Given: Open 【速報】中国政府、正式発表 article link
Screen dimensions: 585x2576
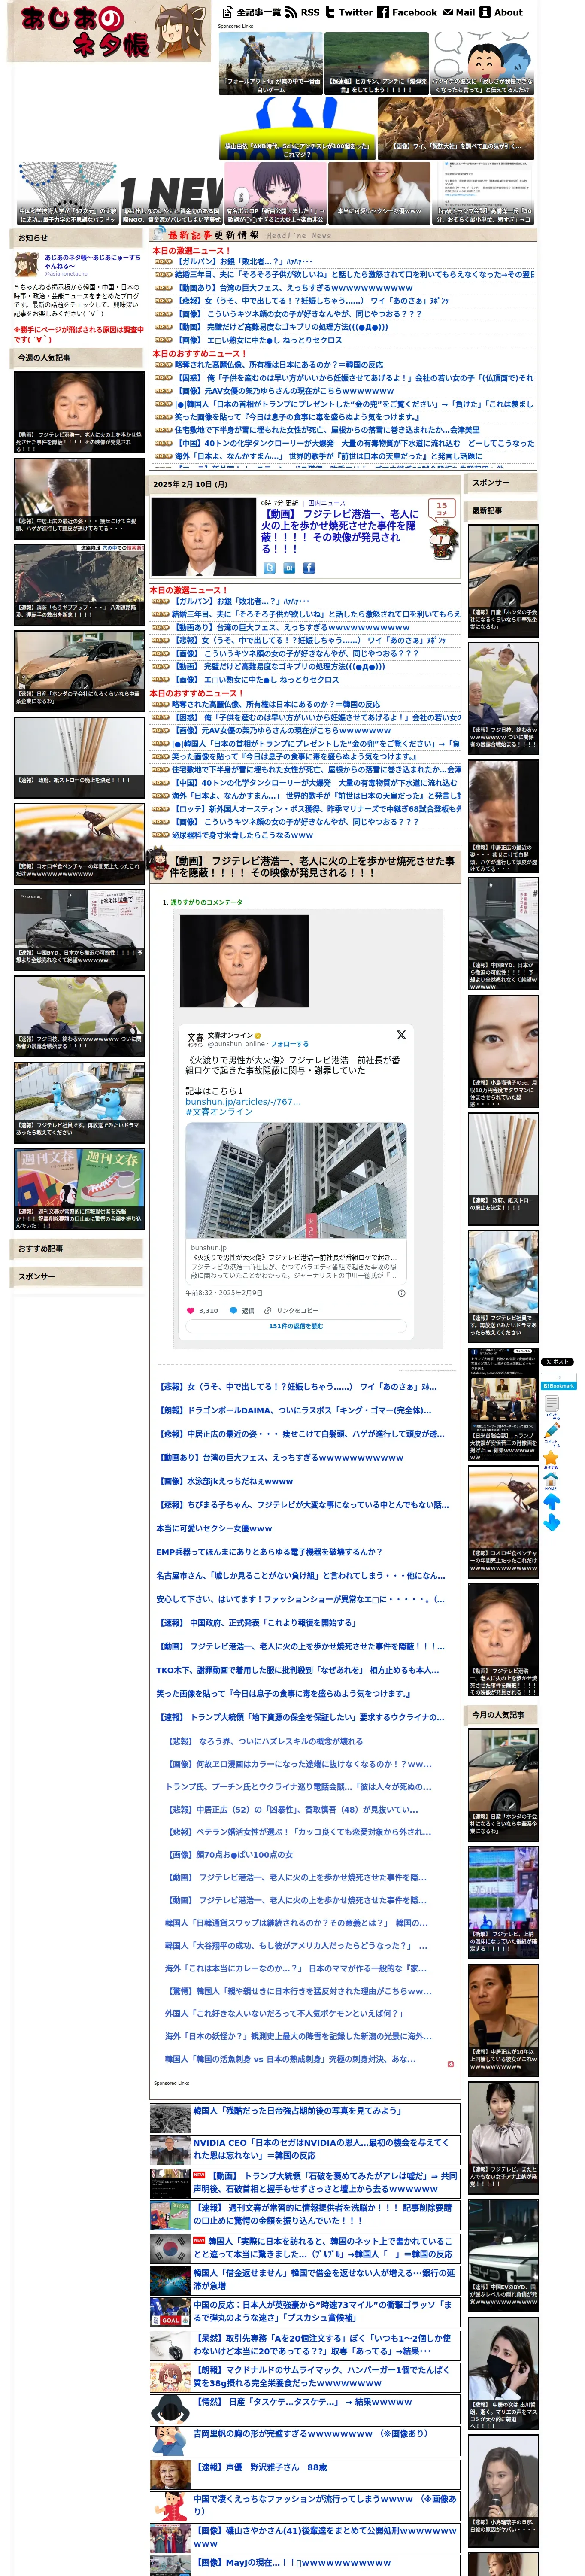Looking at the screenshot, I should pyautogui.click(x=258, y=1623).
